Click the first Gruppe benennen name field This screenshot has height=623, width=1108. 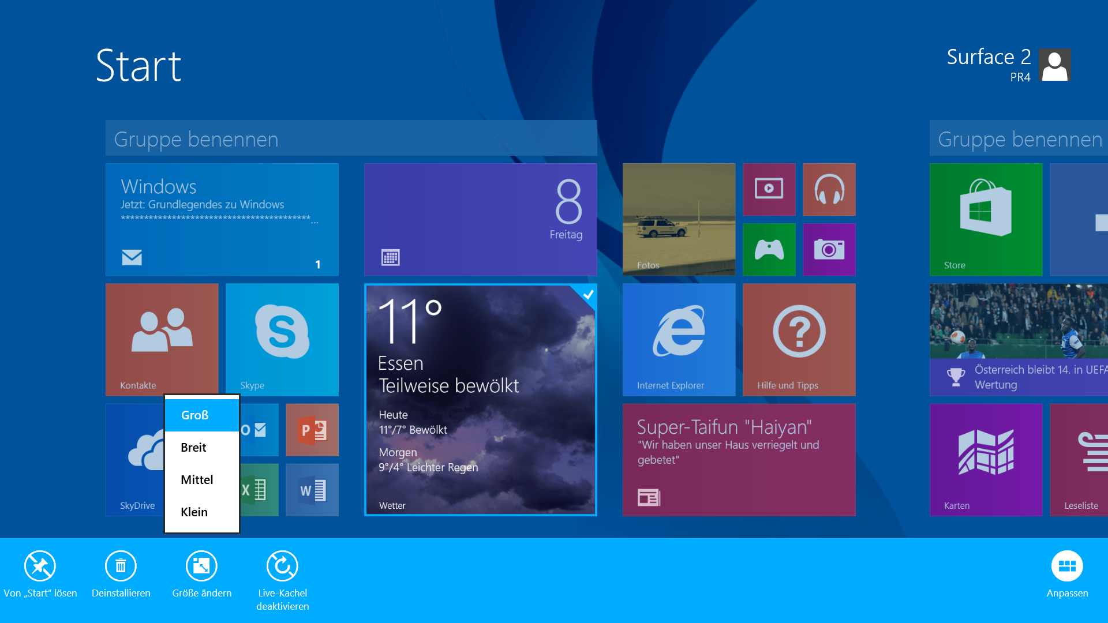tap(351, 138)
